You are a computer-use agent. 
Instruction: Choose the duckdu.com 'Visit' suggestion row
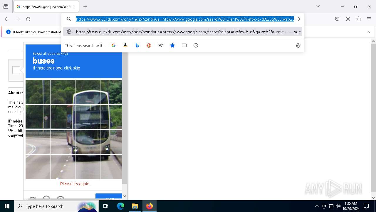(183, 32)
